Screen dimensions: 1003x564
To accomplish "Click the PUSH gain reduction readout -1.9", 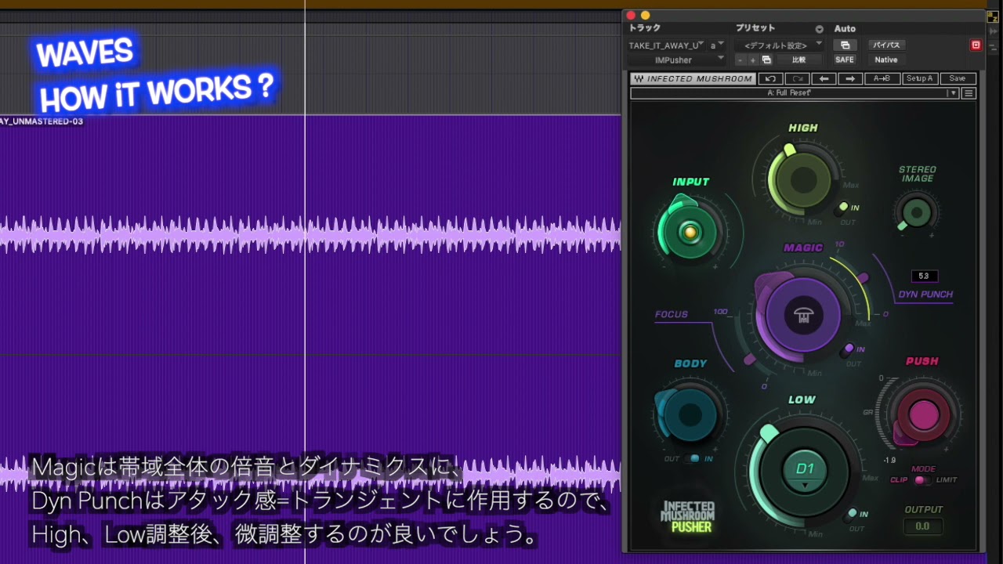I will coord(889,461).
